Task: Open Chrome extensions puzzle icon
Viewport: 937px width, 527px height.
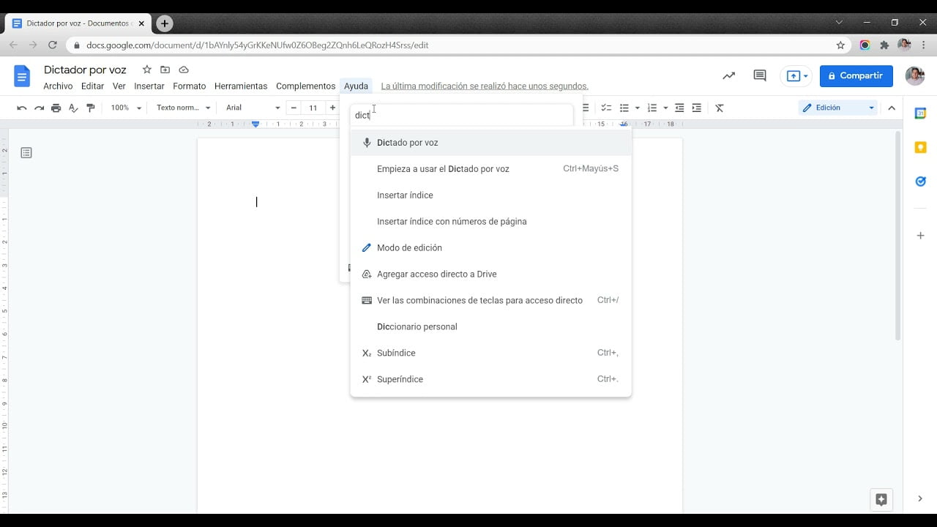Action: click(x=884, y=45)
